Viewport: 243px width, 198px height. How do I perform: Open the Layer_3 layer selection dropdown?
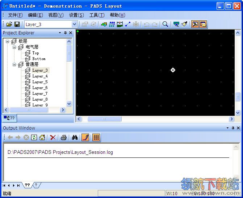point(75,24)
